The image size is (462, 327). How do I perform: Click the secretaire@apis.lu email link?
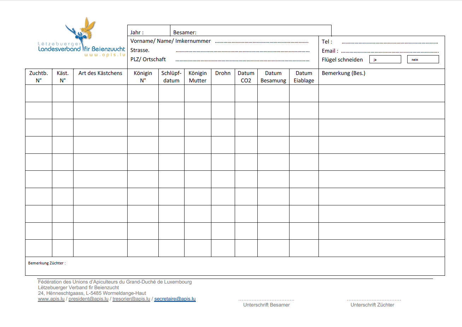pyautogui.click(x=175, y=299)
